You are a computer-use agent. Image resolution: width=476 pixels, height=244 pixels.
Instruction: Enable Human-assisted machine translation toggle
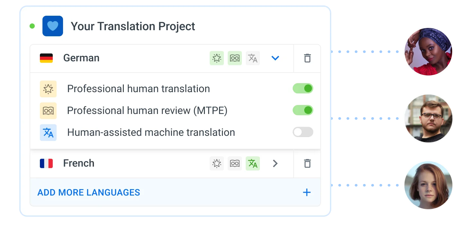[x=303, y=132]
